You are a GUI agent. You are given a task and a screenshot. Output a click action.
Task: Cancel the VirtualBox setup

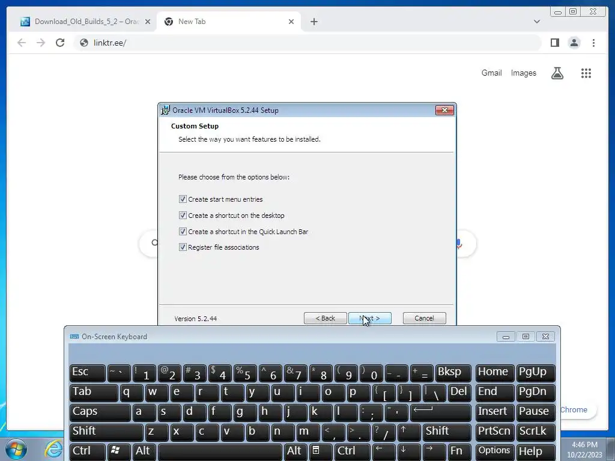pos(424,318)
